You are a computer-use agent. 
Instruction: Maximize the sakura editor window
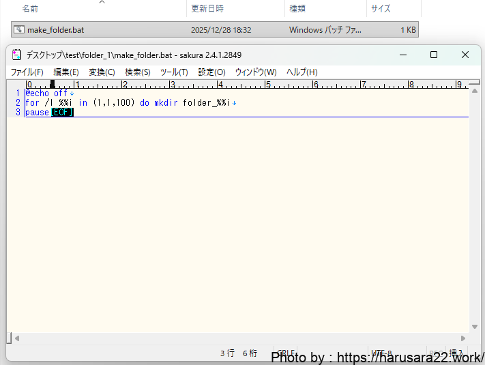433,55
